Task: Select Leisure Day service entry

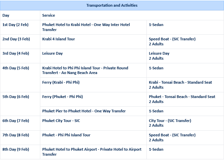Action: point(53,53)
